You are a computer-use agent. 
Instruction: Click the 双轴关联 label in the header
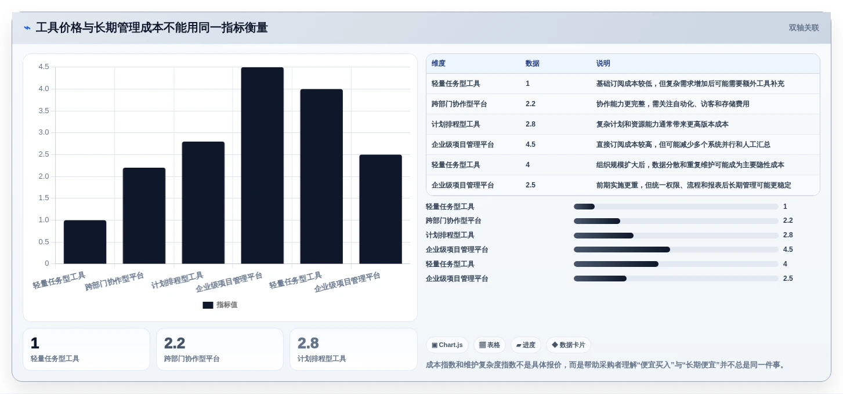(x=804, y=28)
